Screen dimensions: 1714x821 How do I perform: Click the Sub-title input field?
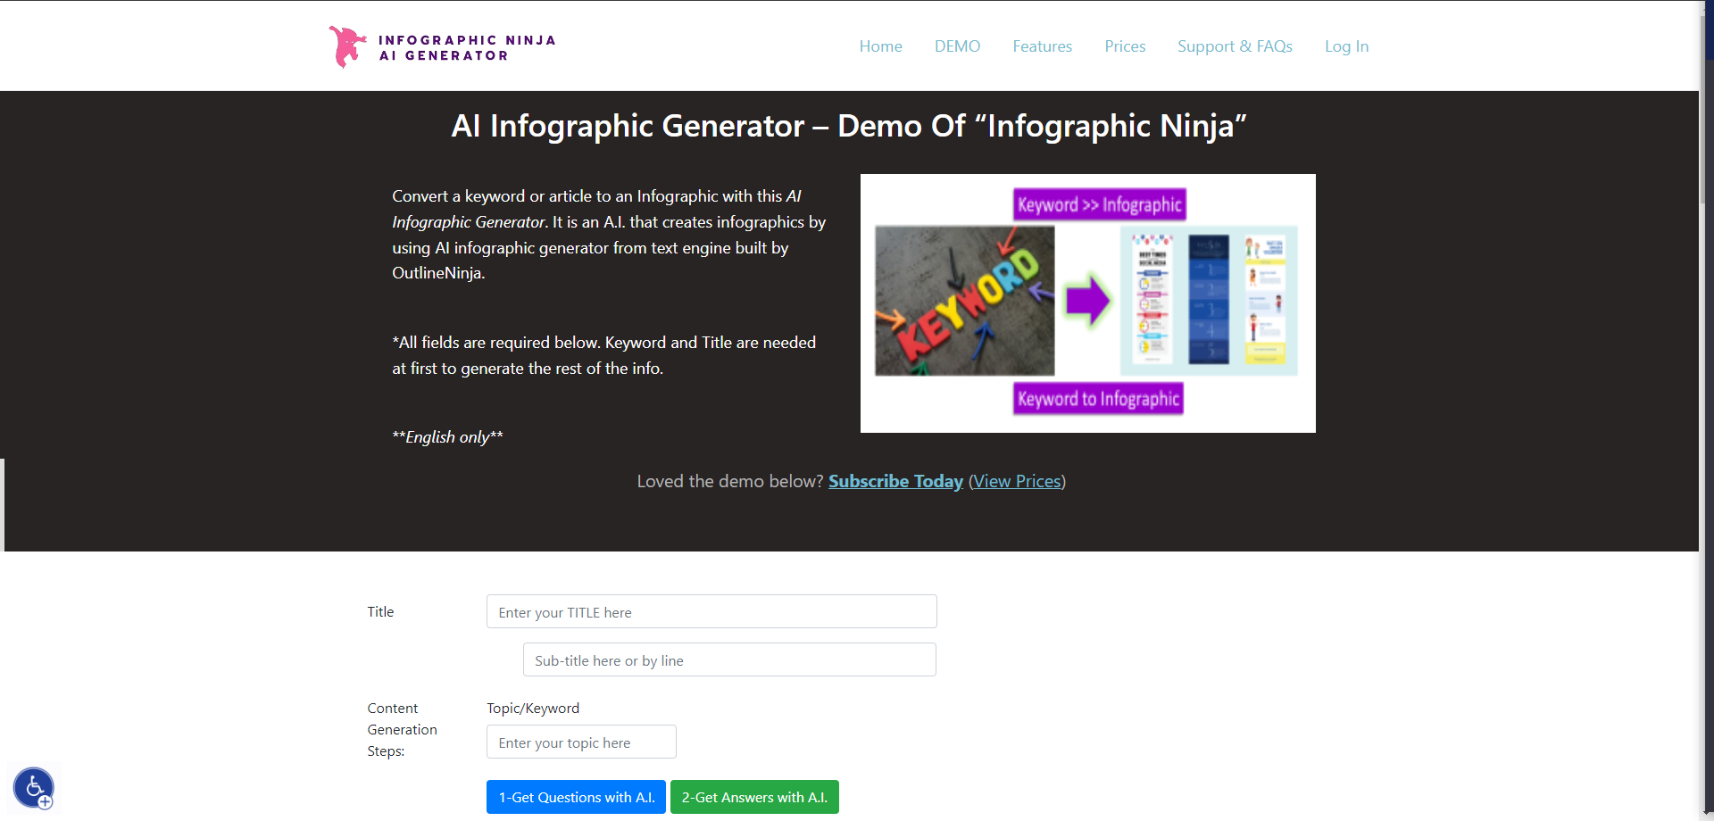[728, 659]
